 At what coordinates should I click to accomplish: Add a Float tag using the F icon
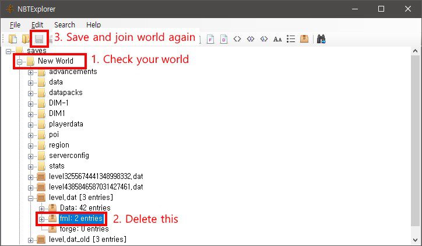[210, 39]
